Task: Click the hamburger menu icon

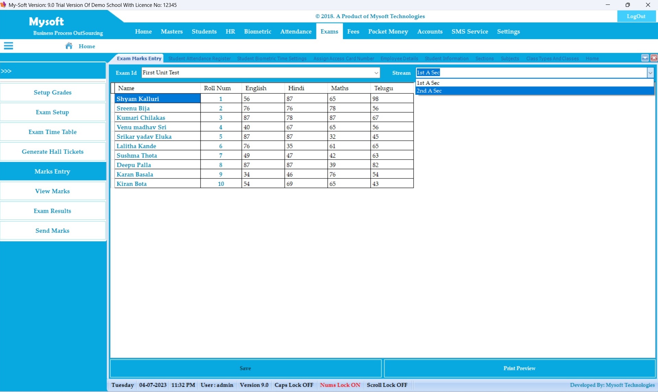Action: [9, 46]
